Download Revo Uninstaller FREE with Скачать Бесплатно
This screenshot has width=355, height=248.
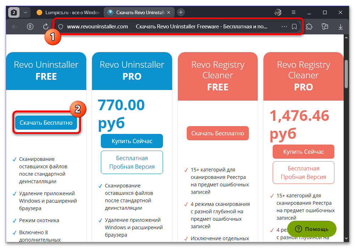point(46,123)
